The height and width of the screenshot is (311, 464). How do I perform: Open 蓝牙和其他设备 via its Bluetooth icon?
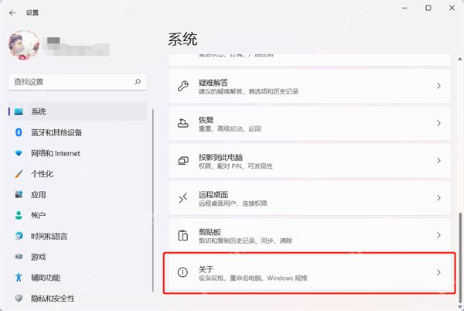(x=19, y=132)
